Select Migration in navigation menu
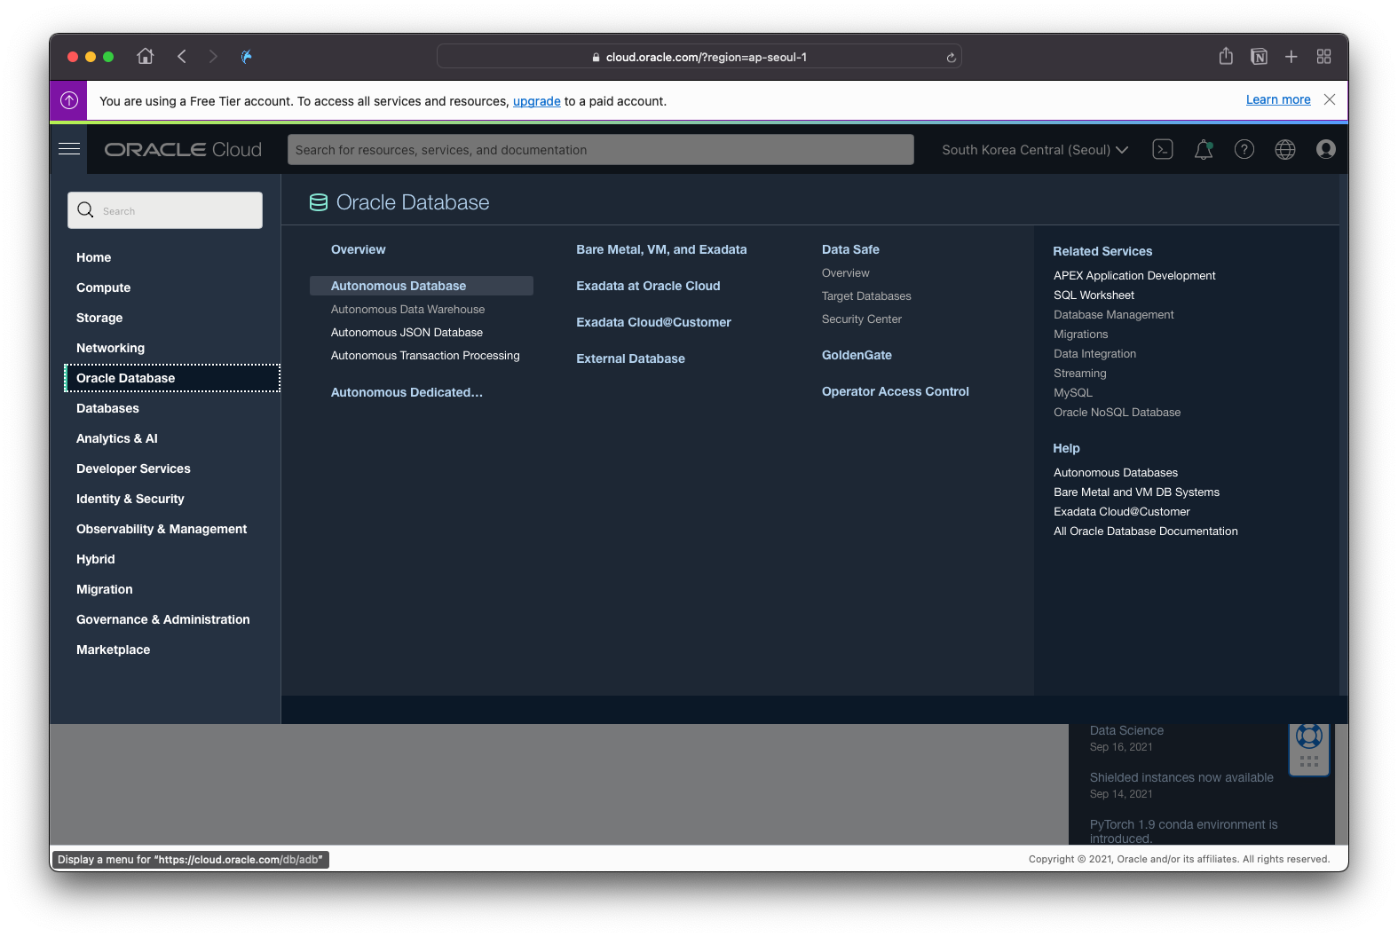 105,589
